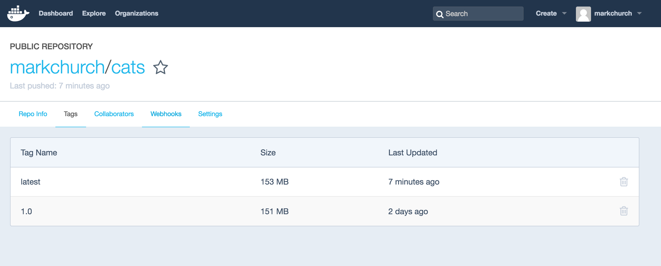
Task: Click the '2 days ago' cell
Action: (x=408, y=211)
